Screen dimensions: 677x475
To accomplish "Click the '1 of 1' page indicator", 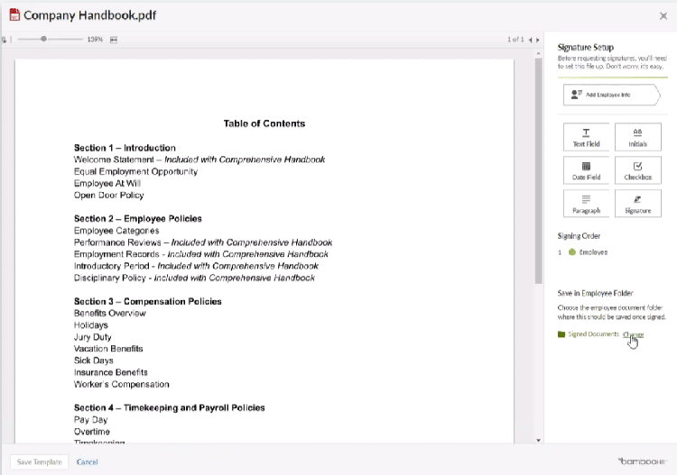I will tap(515, 40).
